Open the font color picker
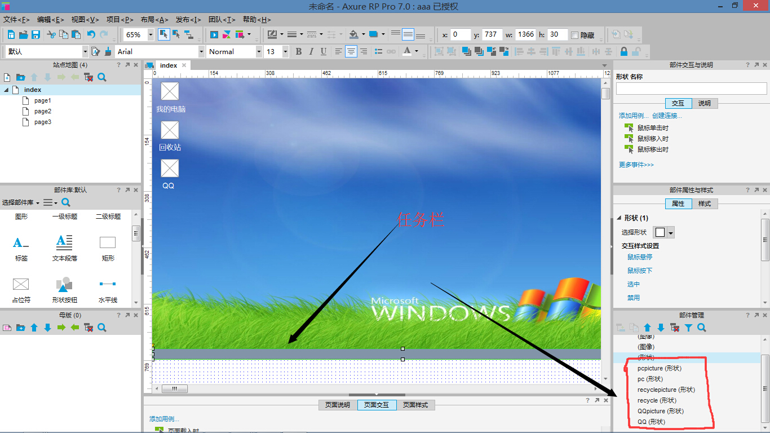 coord(407,51)
